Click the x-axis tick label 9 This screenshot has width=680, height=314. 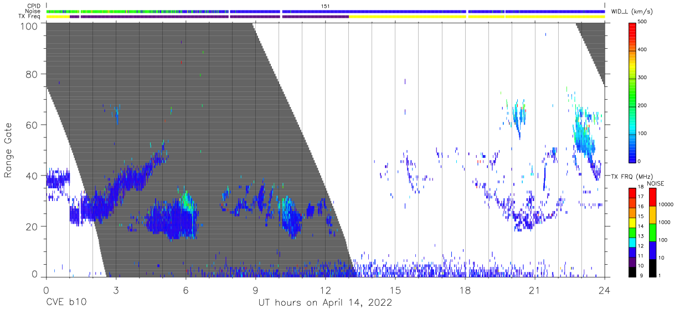click(255, 290)
